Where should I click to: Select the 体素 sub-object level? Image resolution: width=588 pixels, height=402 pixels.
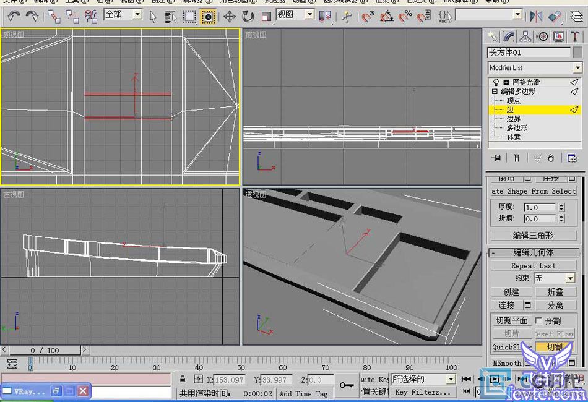[513, 137]
